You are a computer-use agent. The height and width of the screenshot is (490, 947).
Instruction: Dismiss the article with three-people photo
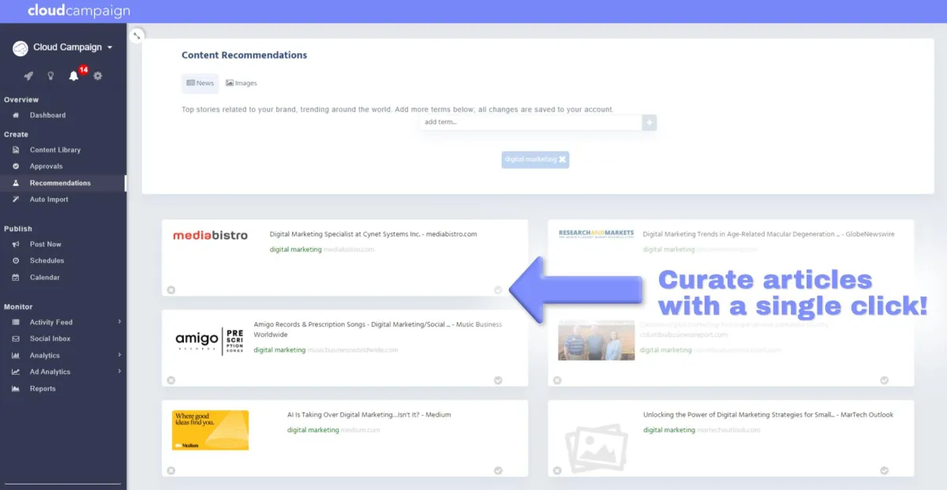click(x=557, y=380)
